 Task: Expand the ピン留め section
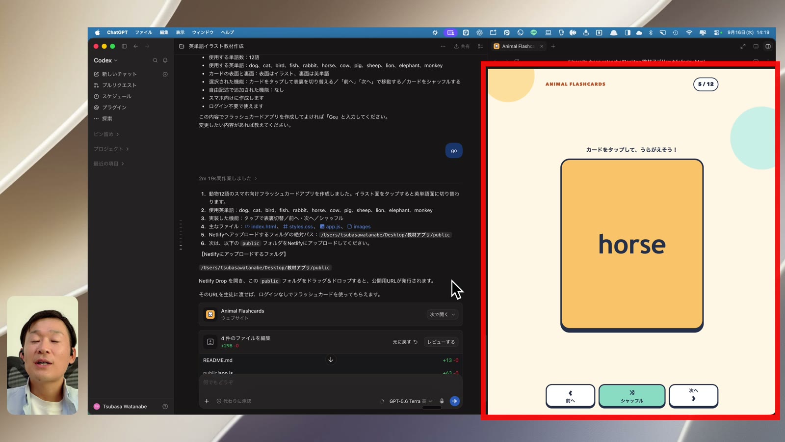(106, 134)
